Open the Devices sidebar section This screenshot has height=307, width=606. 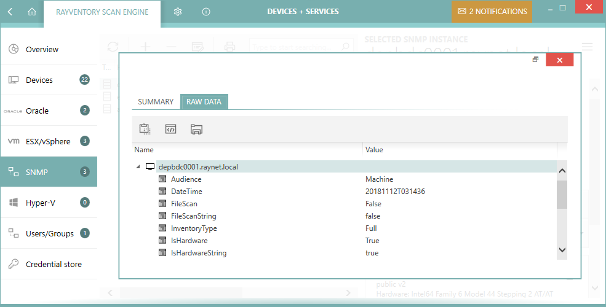39,80
